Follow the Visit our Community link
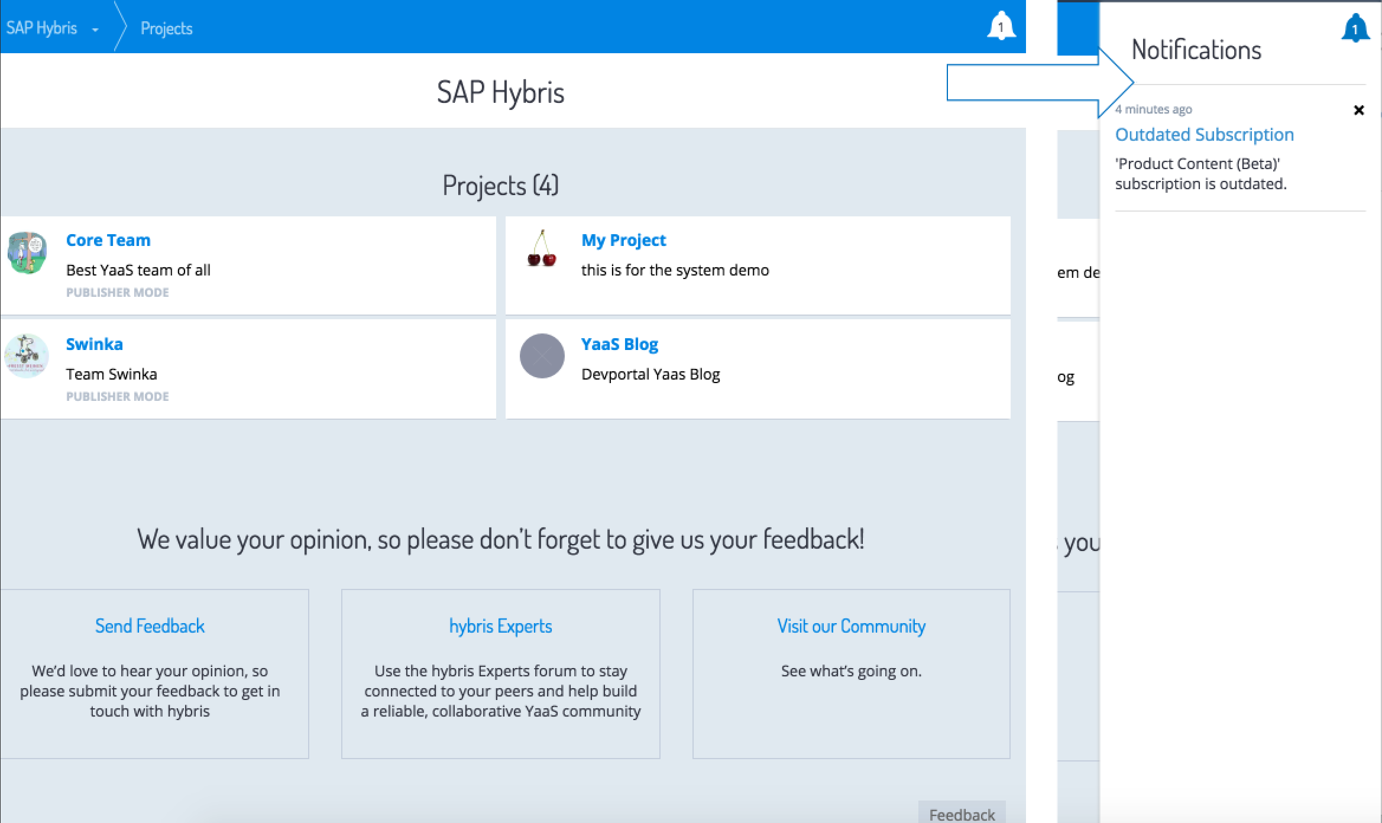The width and height of the screenshot is (1382, 823). 851,626
